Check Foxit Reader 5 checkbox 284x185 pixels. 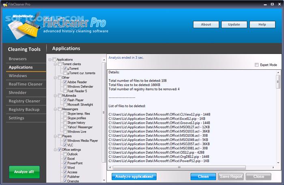click(x=65, y=91)
